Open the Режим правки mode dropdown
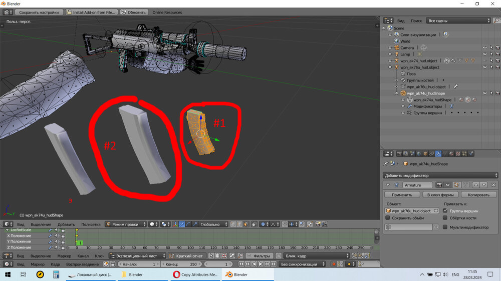 click(126, 224)
